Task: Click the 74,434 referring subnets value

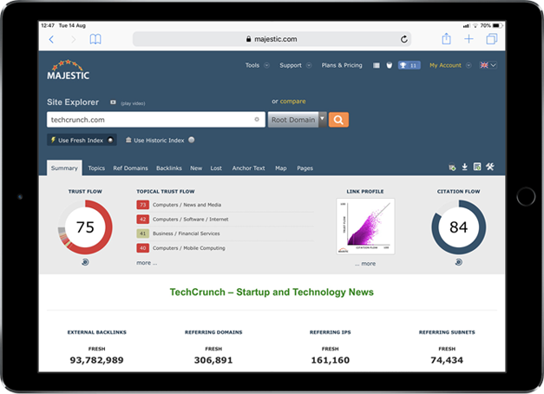Action: pos(447,360)
